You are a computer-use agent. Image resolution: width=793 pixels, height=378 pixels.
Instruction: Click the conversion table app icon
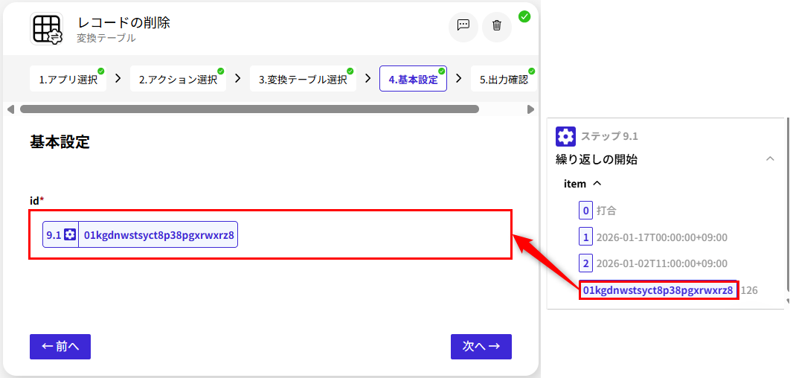[47, 29]
